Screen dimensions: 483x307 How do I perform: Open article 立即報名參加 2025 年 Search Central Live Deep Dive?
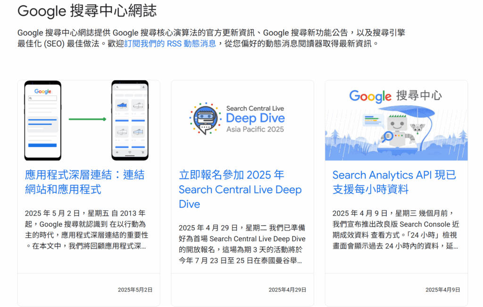pyautogui.click(x=240, y=189)
